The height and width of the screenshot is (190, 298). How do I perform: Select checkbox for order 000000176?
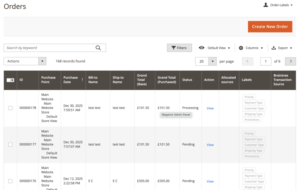click(x=10, y=181)
